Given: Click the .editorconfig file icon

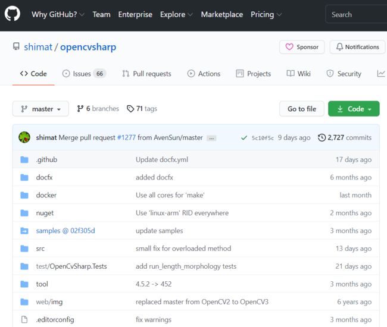Looking at the screenshot, I should point(24,320).
